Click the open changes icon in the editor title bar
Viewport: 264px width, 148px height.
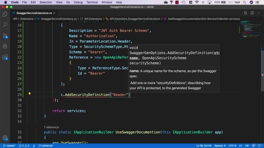[x=245, y=13]
